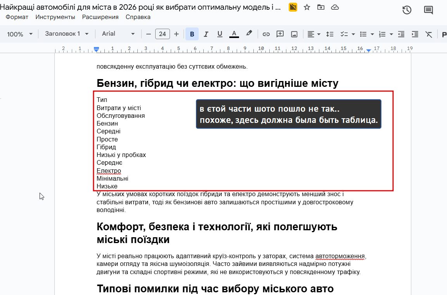
Task: Check cloud save status icon
Action: 335,7
